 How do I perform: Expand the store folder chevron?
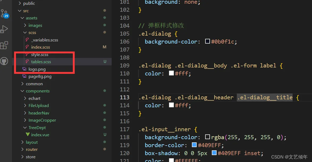(23, 157)
